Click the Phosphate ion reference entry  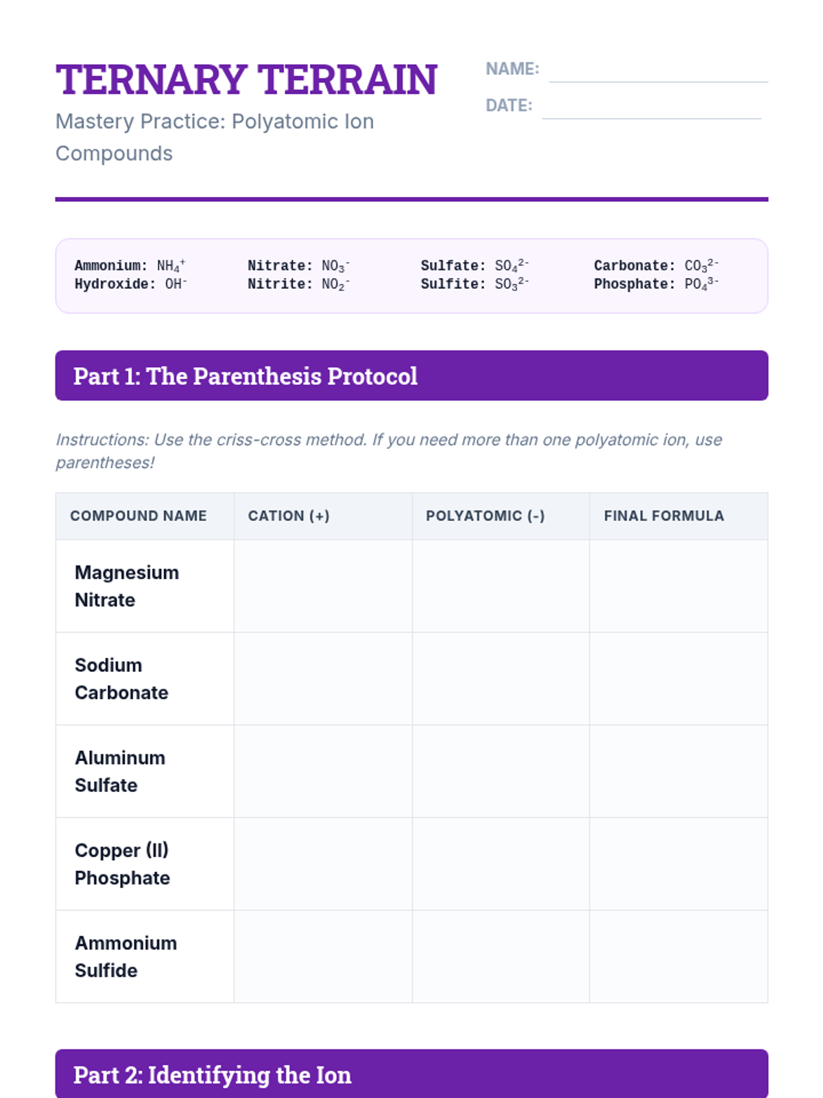[656, 284]
